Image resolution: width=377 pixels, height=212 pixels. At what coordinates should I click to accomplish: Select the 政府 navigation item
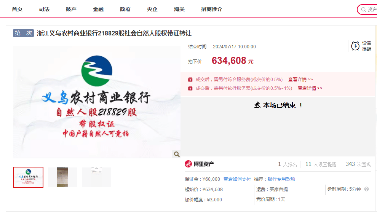tap(125, 10)
